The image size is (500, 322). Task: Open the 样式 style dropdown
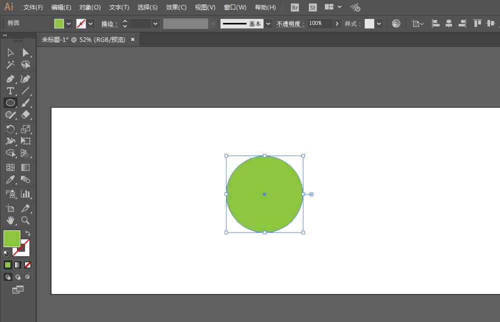378,23
